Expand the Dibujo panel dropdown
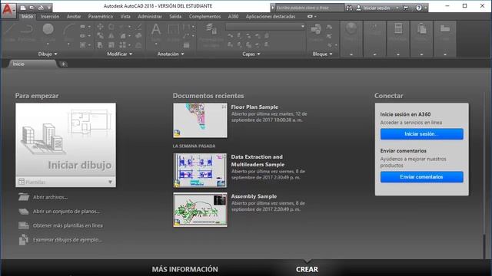 [x=48, y=54]
